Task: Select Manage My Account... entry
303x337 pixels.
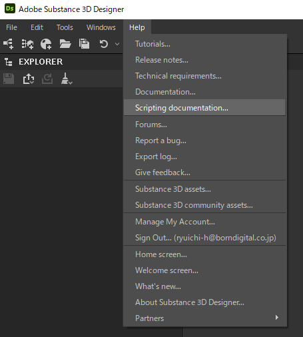Action: (204, 222)
